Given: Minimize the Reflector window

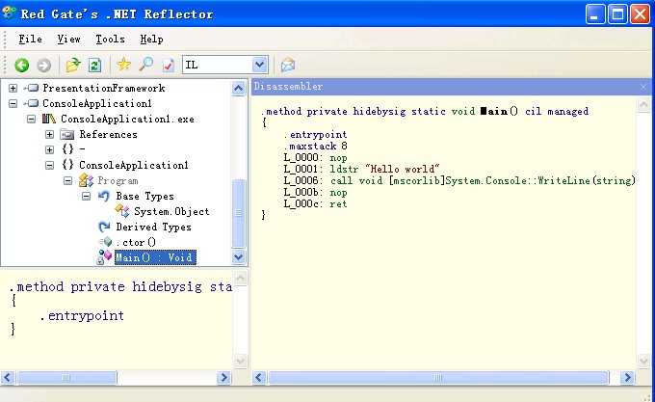Looking at the screenshot, I should tap(595, 14).
